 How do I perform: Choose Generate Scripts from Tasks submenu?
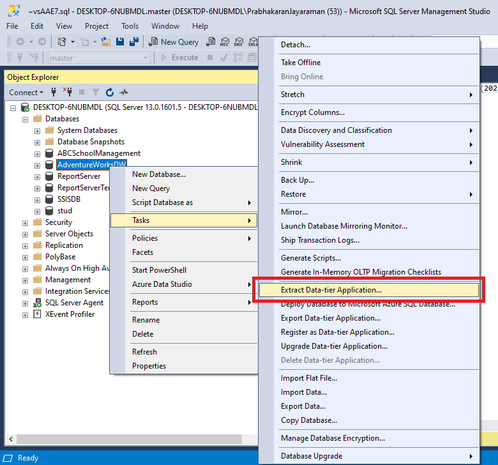point(369,258)
